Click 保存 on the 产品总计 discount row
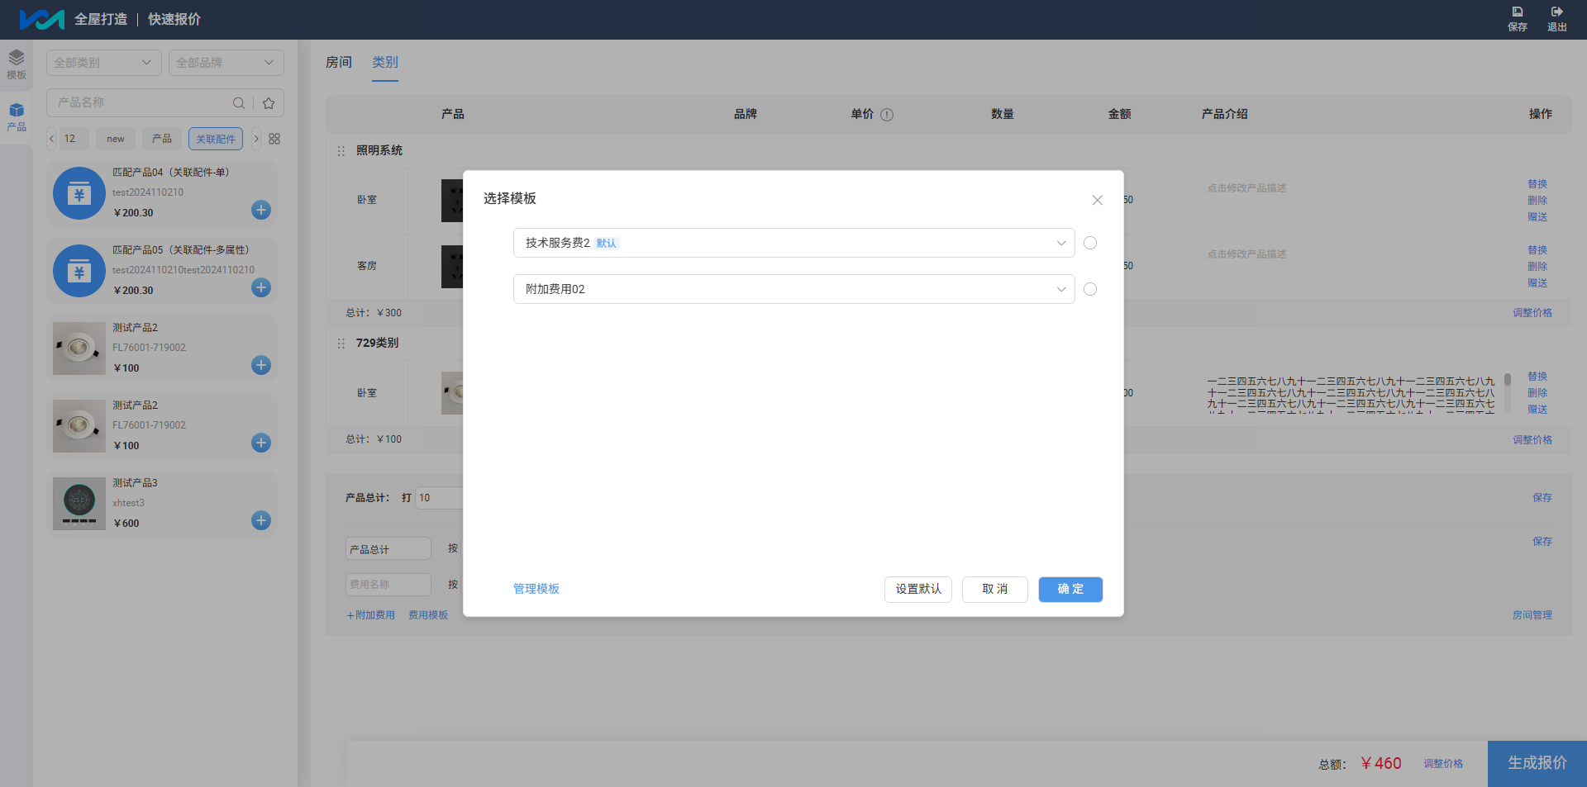Viewport: 1587px width, 787px height. coord(1542,498)
